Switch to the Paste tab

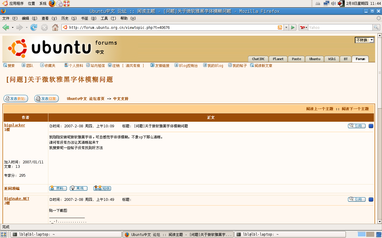coord(296,59)
